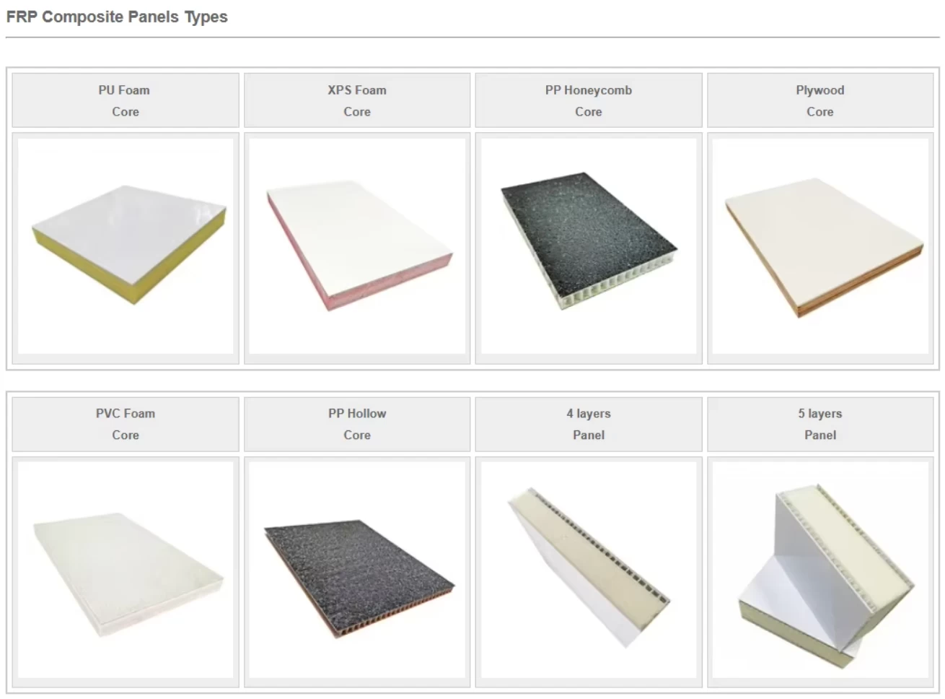Open the Plywood Core panel image
This screenshot has width=945, height=699.
pyautogui.click(x=820, y=246)
